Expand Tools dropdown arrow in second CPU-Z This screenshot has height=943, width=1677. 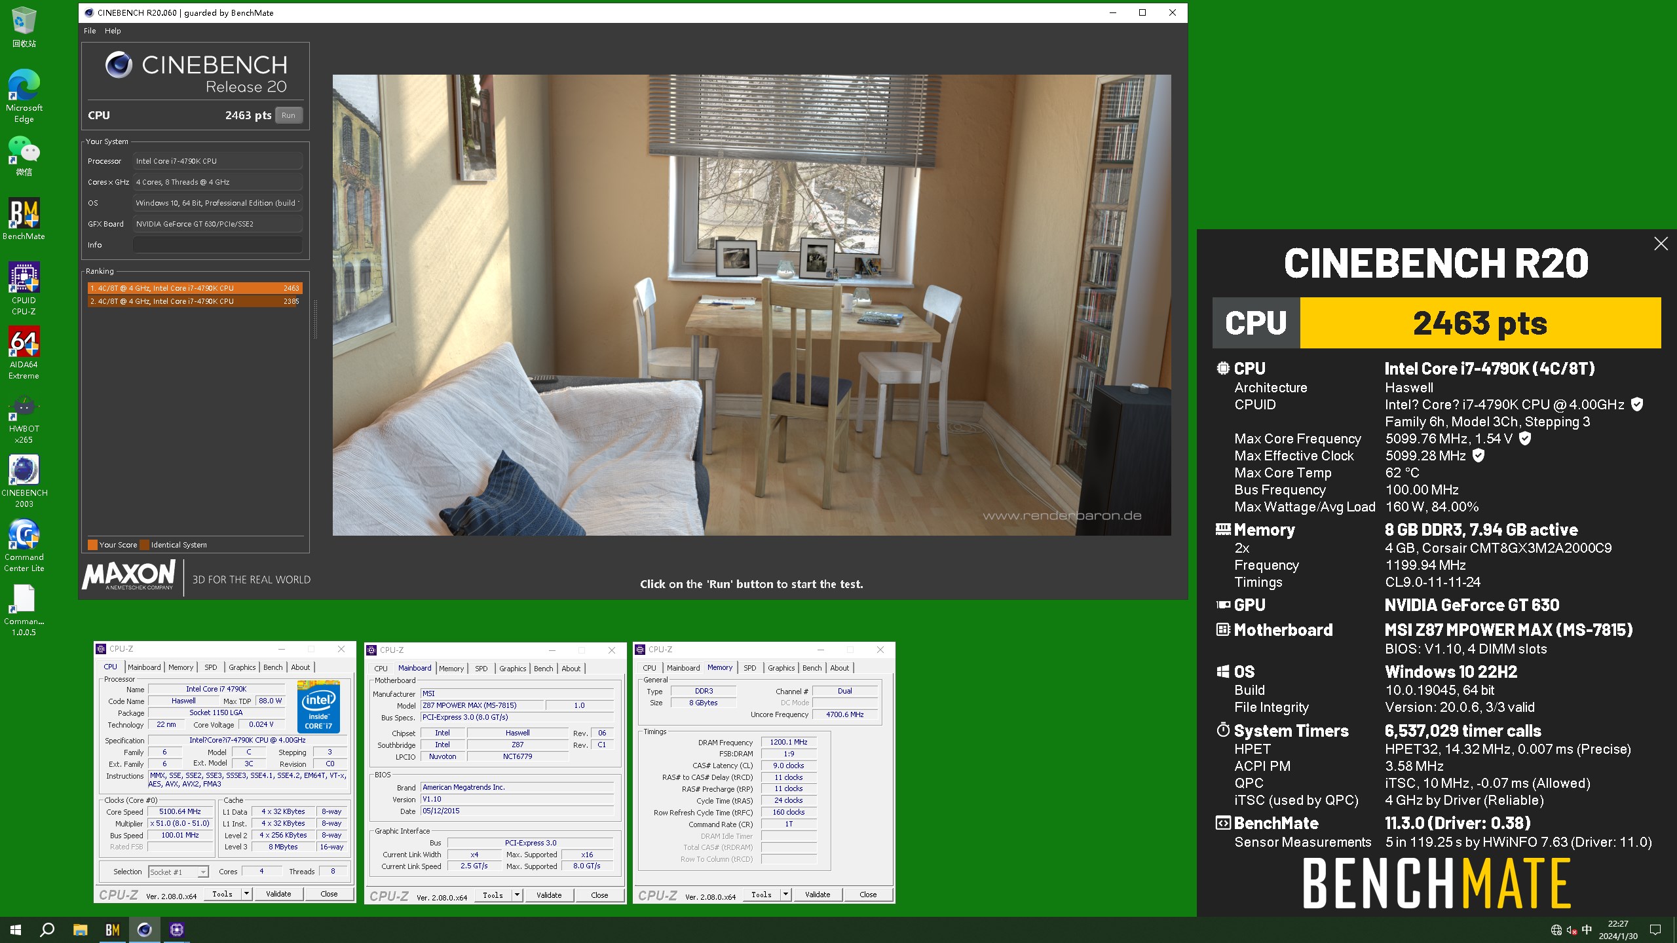pos(517,895)
